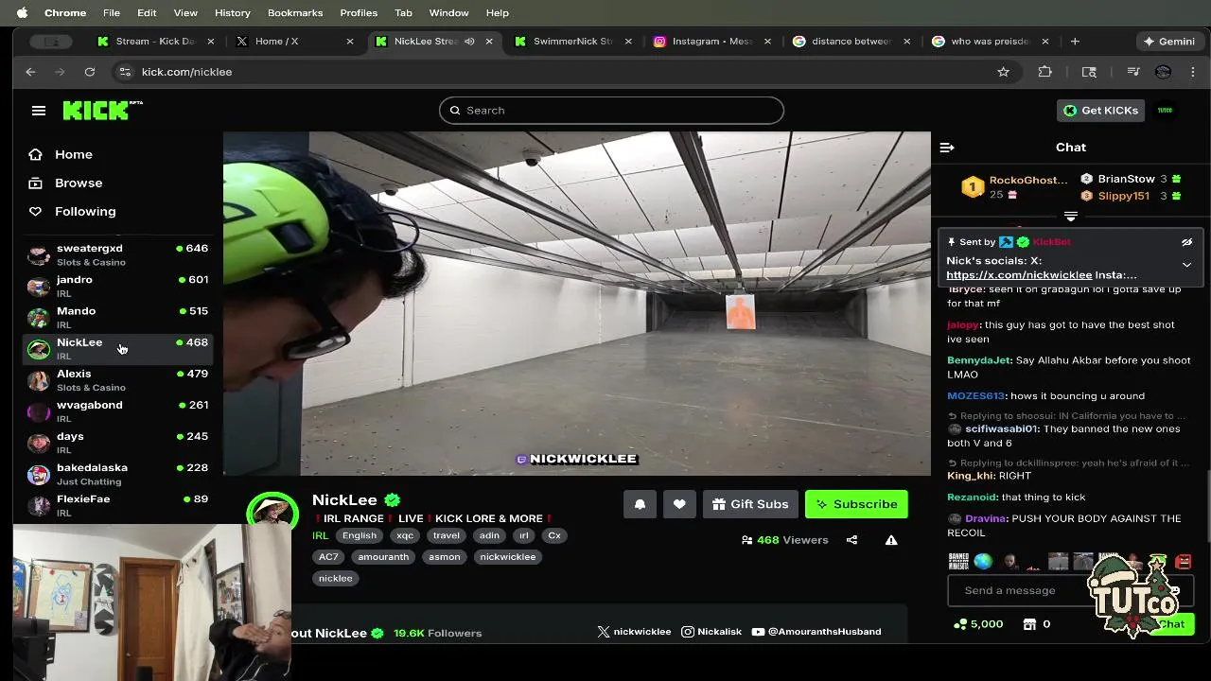
Task: Pick the globe emote in quick emotes
Action: (983, 562)
